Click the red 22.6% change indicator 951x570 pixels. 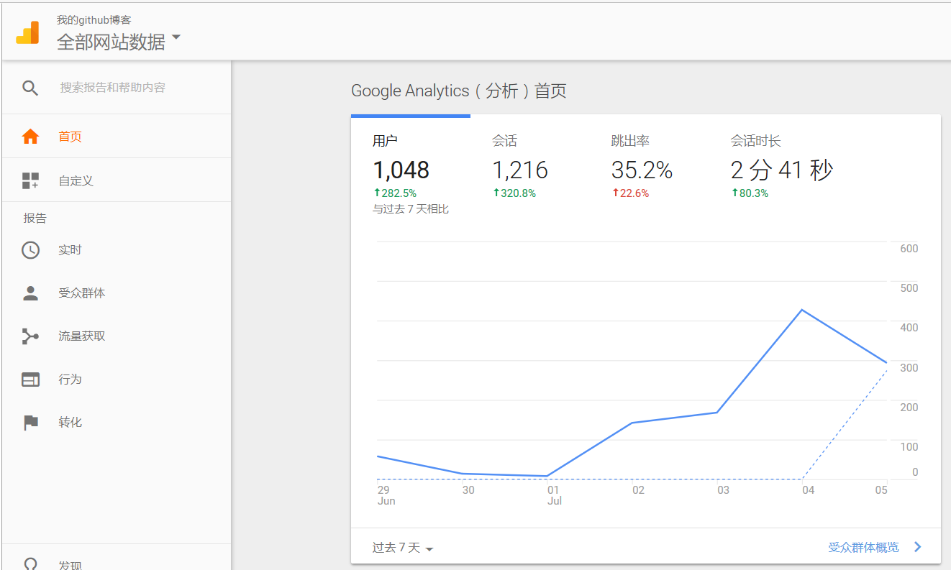(630, 193)
